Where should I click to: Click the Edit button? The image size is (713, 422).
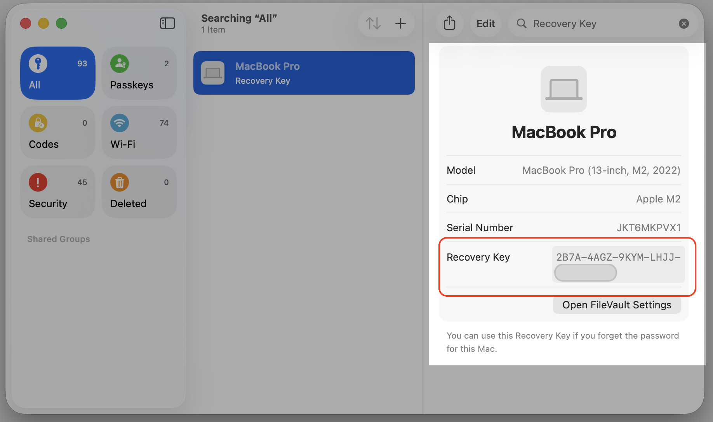[486, 24]
